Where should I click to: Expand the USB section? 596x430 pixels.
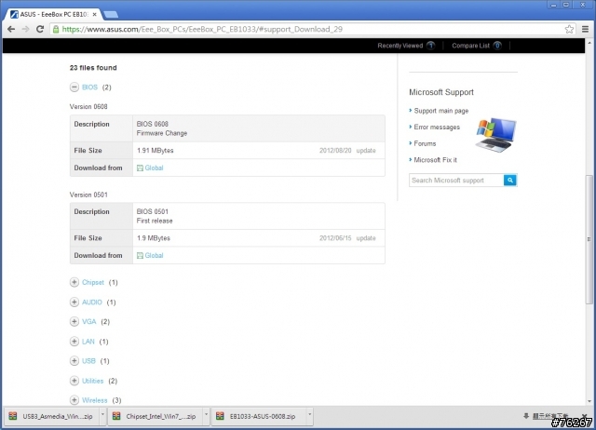point(74,361)
